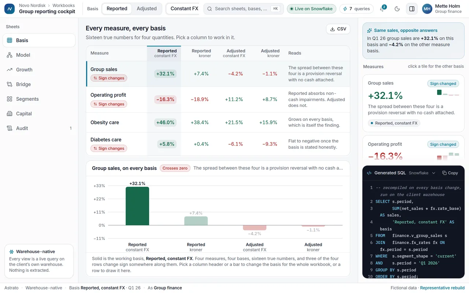The width and height of the screenshot is (469, 293).
Task: Select the Reported basis toggle
Action: [117, 8]
